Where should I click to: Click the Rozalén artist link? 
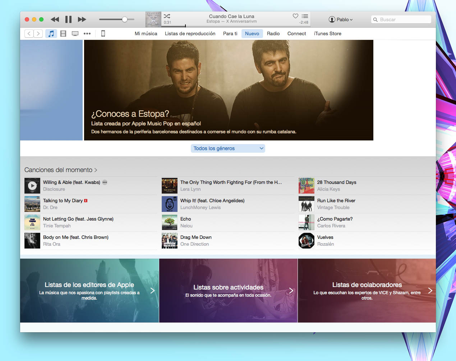point(326,244)
